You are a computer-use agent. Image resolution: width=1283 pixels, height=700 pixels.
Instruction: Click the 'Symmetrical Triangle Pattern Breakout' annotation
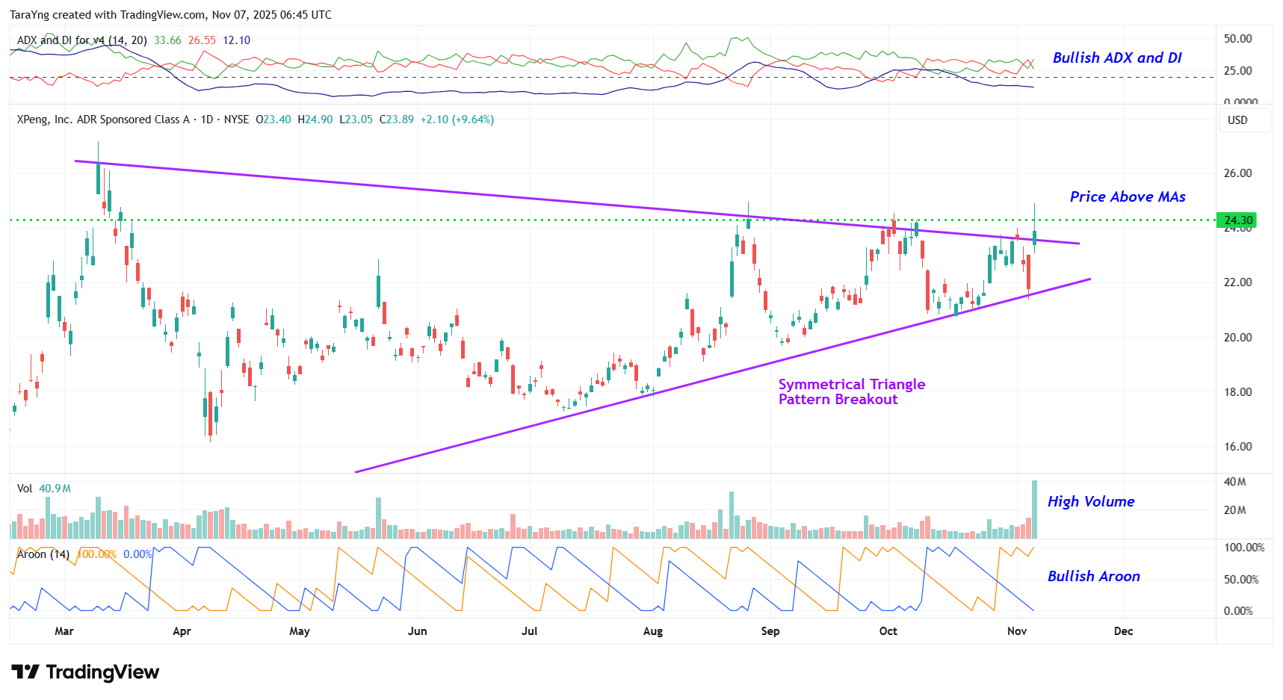(851, 391)
